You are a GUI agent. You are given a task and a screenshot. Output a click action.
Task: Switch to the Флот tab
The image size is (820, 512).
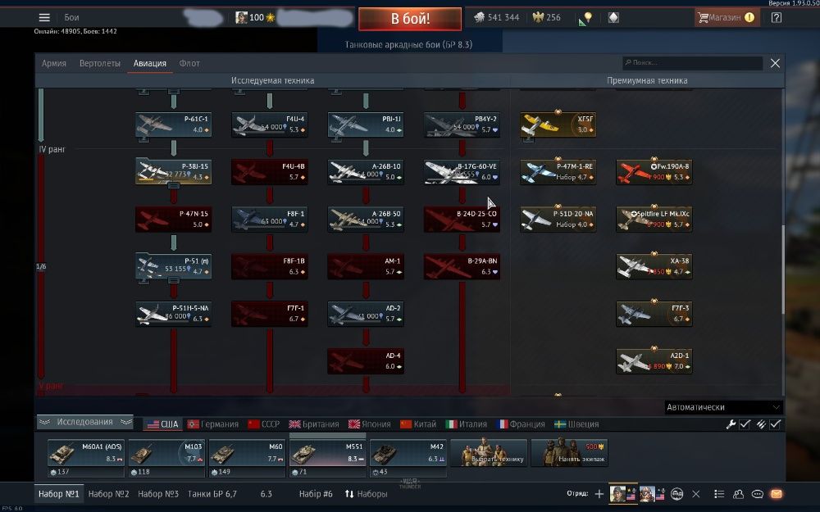pos(189,63)
